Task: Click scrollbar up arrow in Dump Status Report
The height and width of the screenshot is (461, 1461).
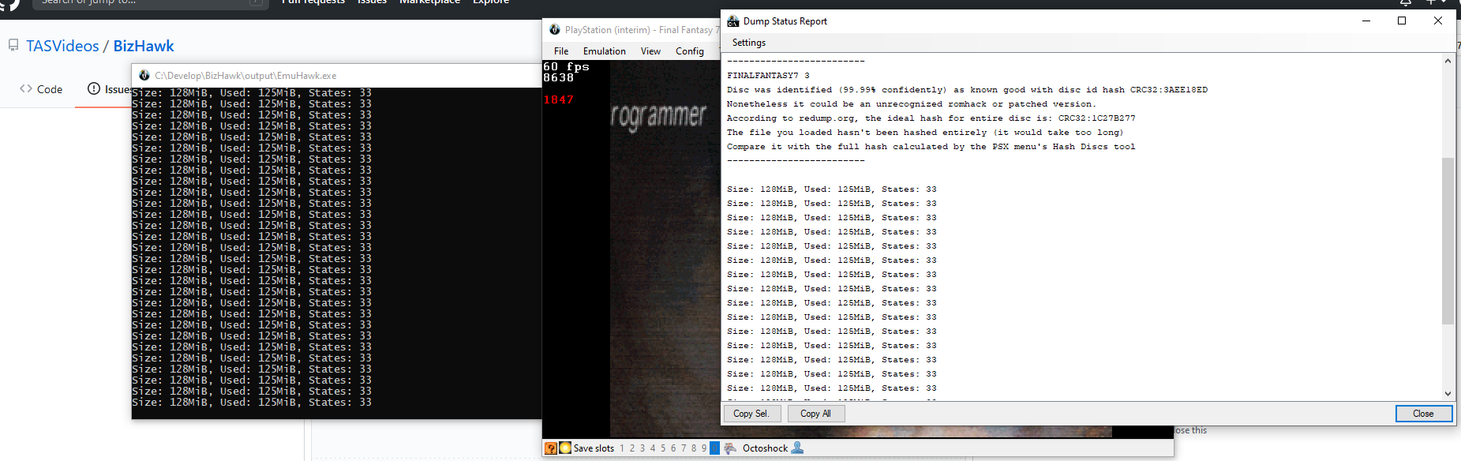Action: (1448, 61)
